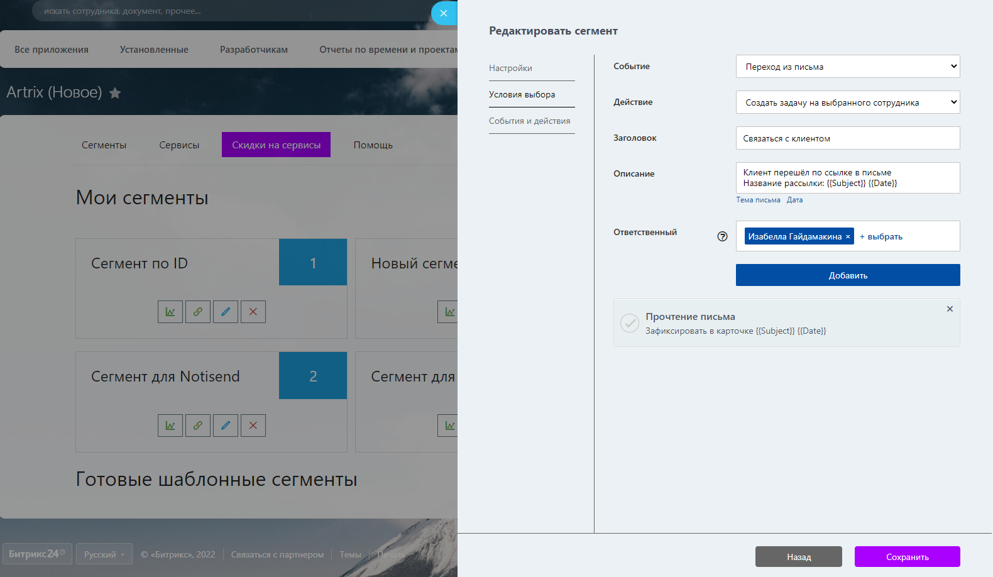Open the События и действия section
The image size is (993, 577).
coord(530,121)
